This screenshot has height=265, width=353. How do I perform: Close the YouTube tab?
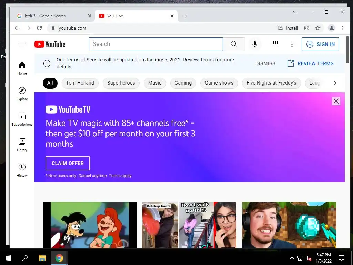[x=172, y=16]
